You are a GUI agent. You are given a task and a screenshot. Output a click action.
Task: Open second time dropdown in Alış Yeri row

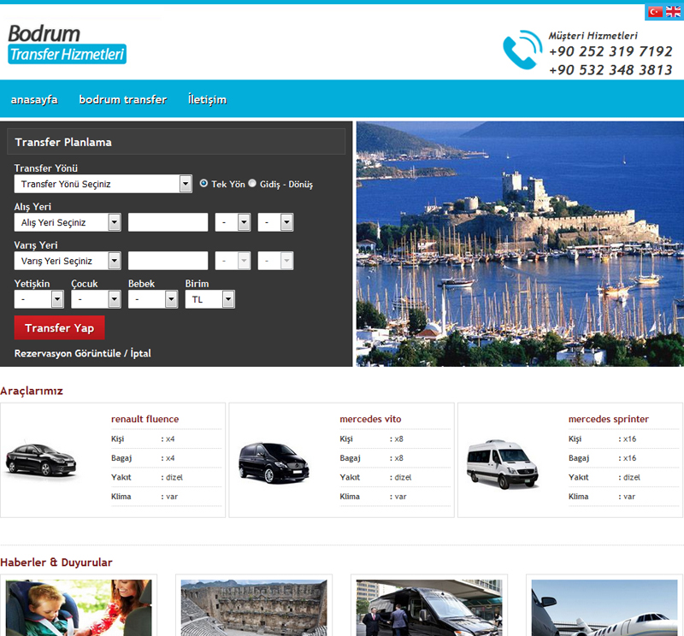275,222
